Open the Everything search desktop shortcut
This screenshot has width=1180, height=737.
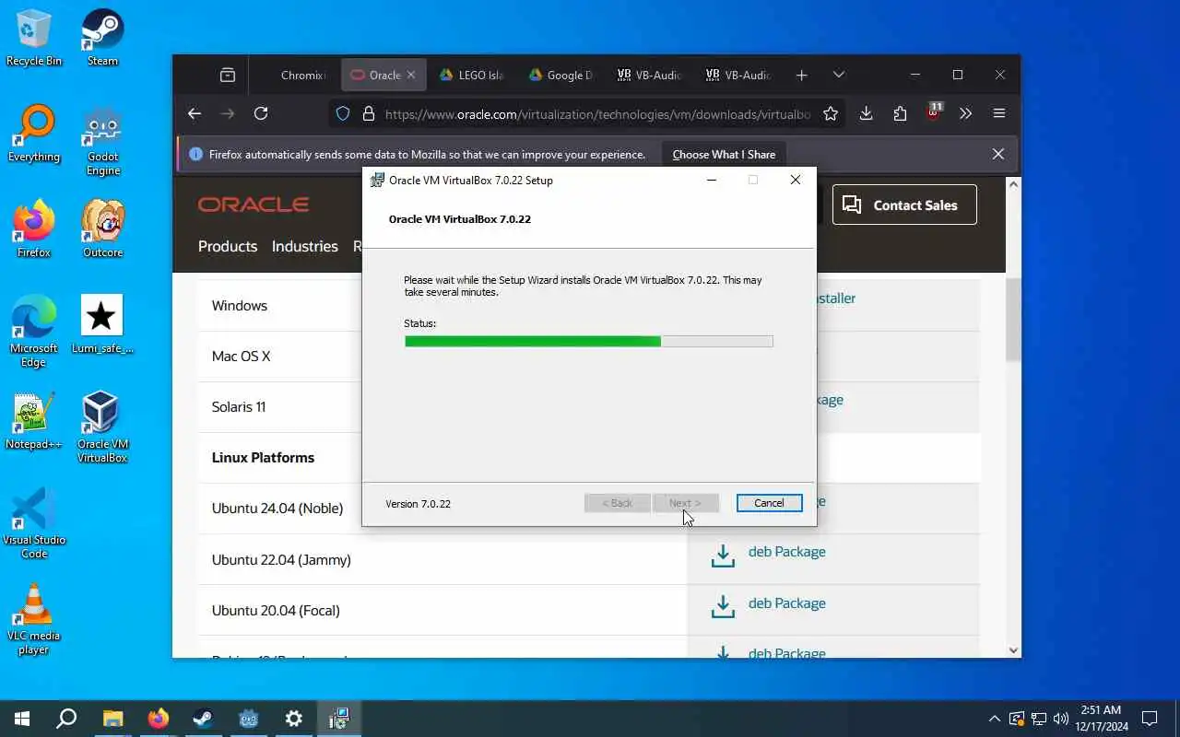(34, 134)
